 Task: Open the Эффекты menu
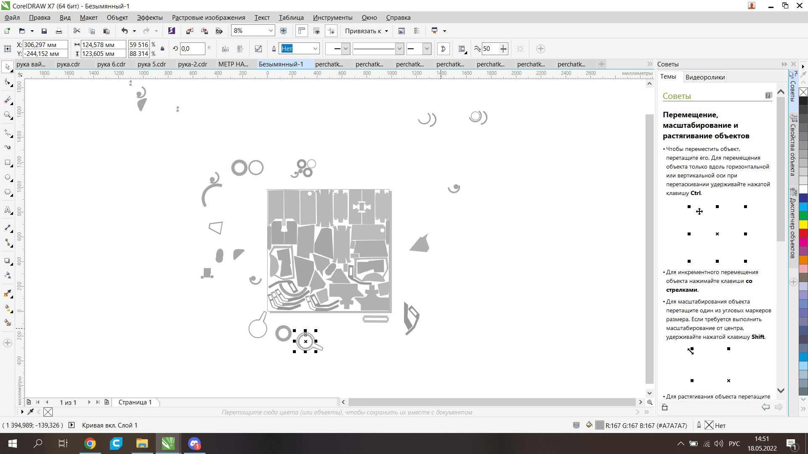pyautogui.click(x=149, y=18)
